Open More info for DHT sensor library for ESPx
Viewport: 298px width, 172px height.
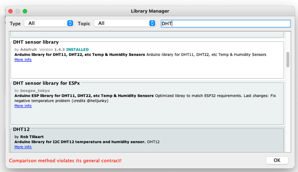pyautogui.click(x=23, y=106)
